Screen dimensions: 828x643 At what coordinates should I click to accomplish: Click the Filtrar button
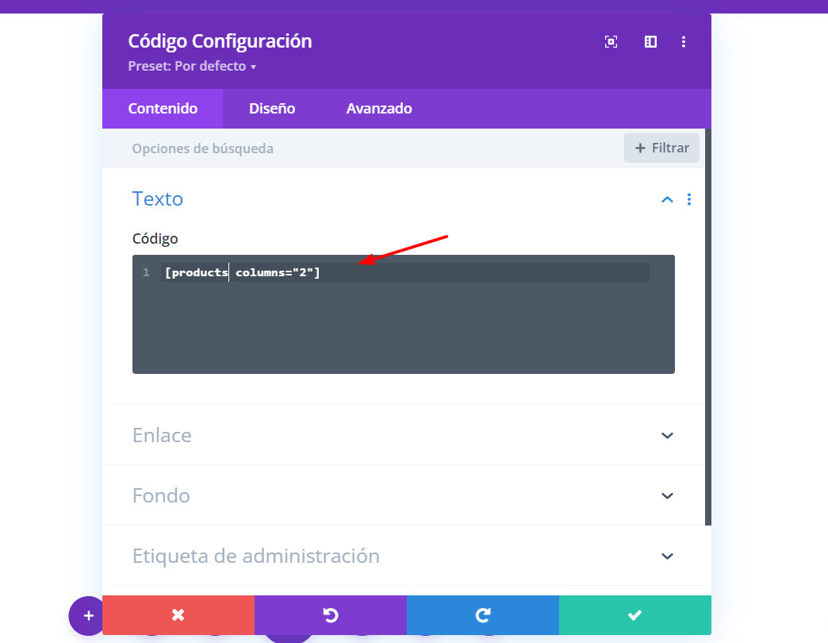pos(661,148)
